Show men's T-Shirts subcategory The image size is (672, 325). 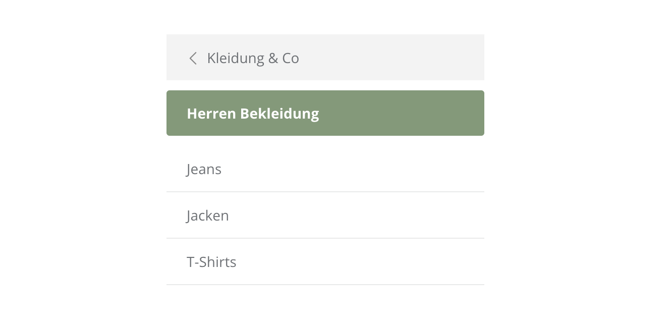(x=211, y=262)
